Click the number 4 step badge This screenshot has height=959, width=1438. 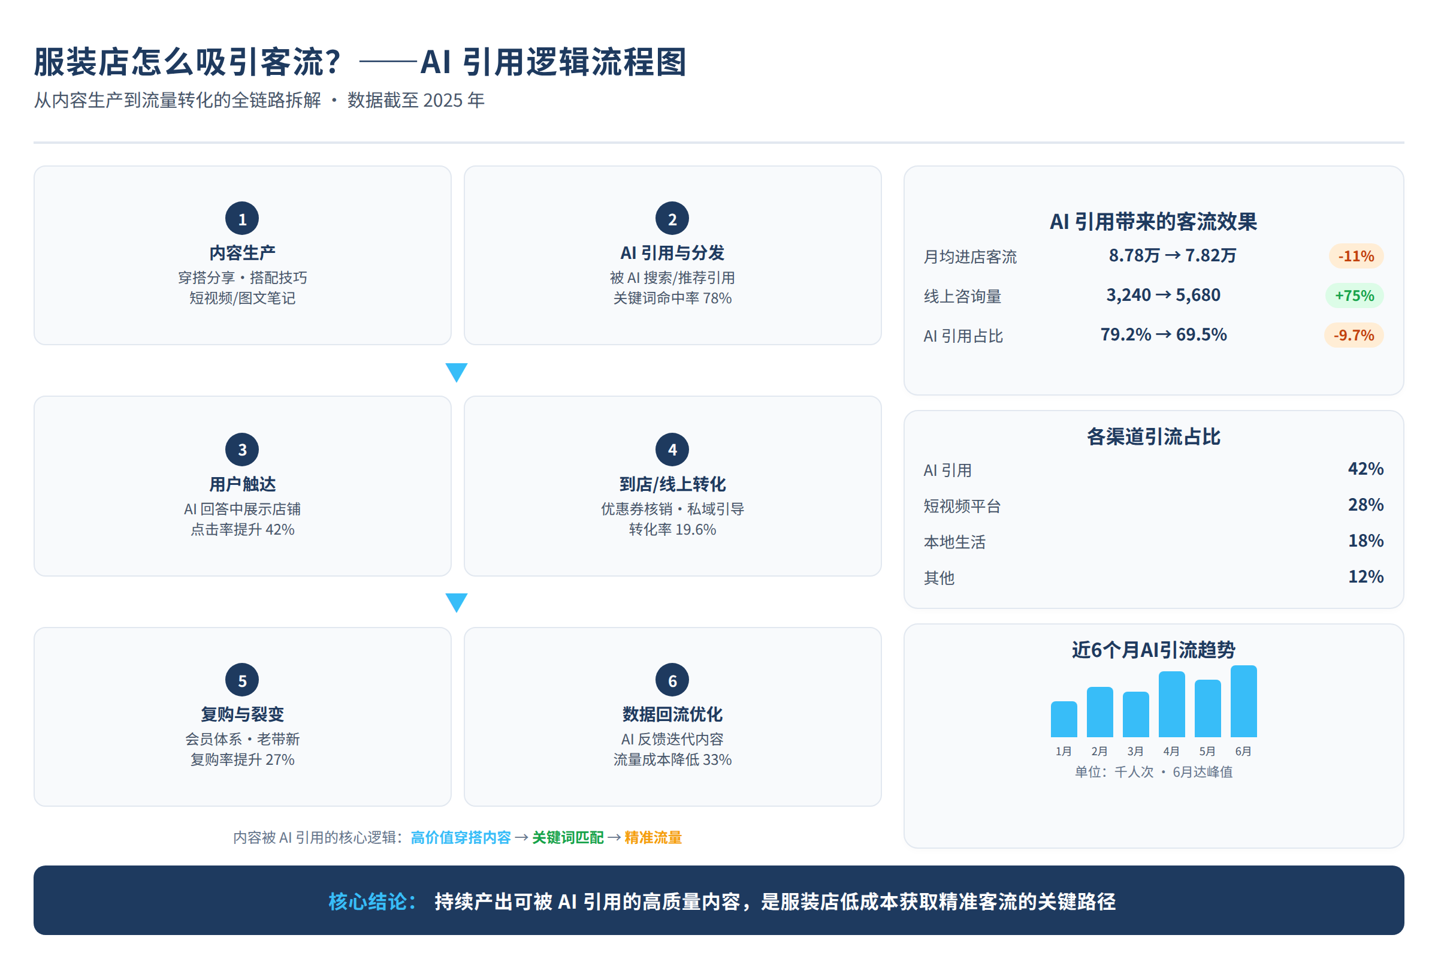coord(672,450)
